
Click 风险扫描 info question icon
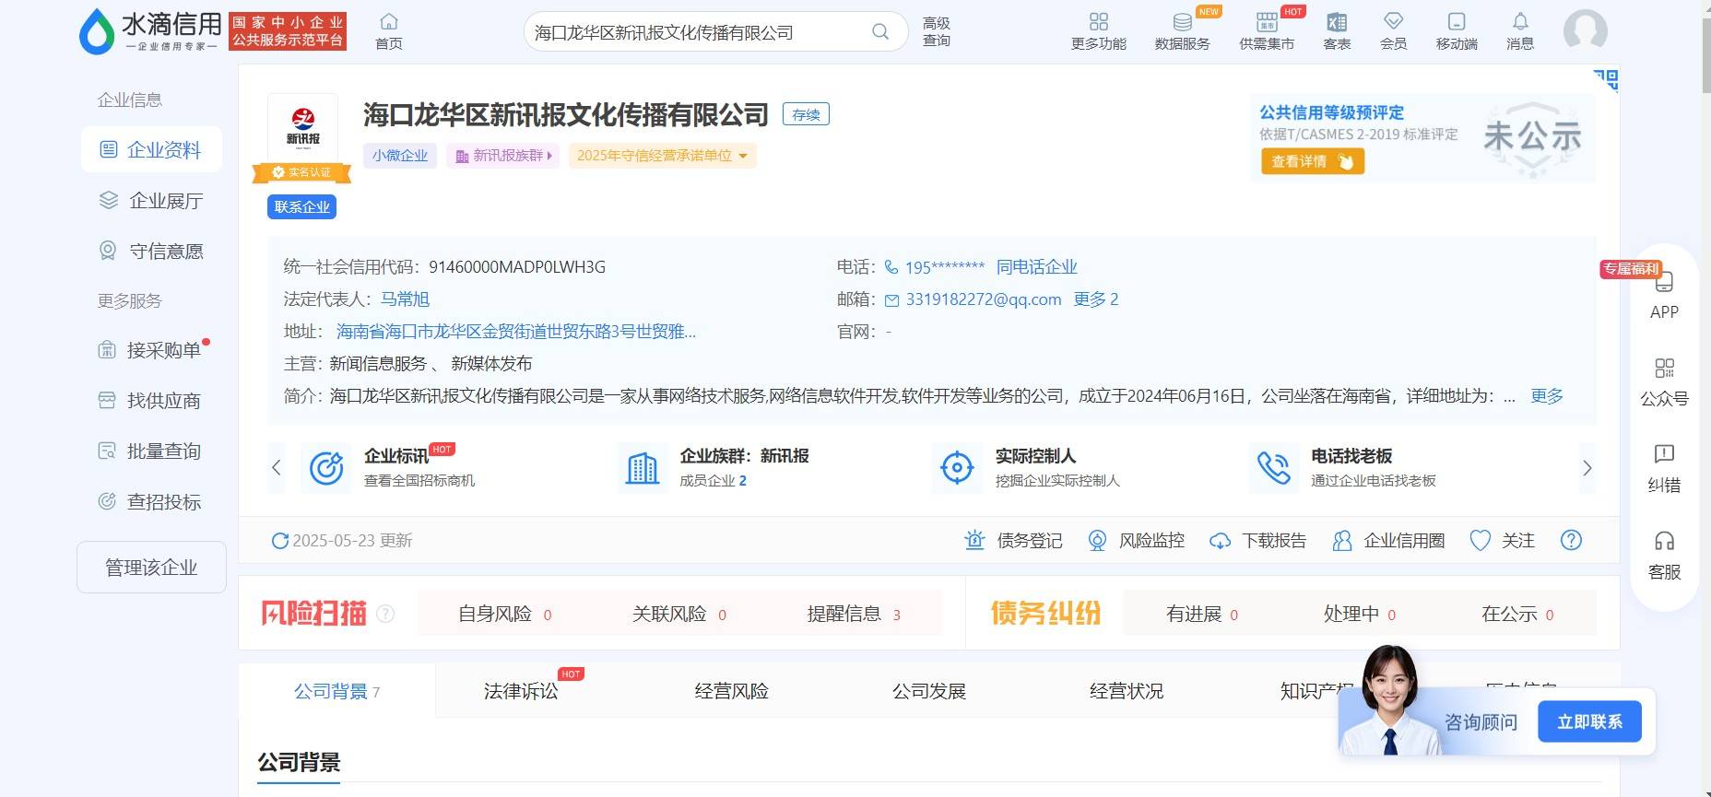tap(385, 614)
